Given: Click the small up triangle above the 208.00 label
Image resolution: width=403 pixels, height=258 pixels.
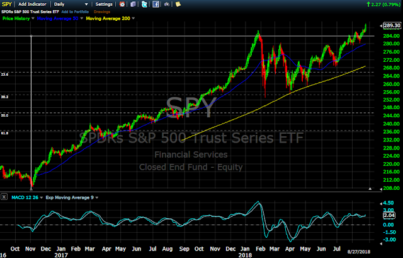Looking at the screenshot, I should (370, 189).
